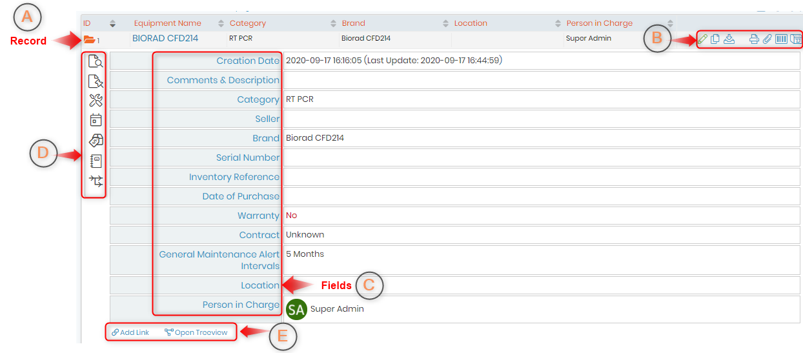The width and height of the screenshot is (803, 353).
Task: Sort by Brand column arrows
Action: pyautogui.click(x=446, y=23)
